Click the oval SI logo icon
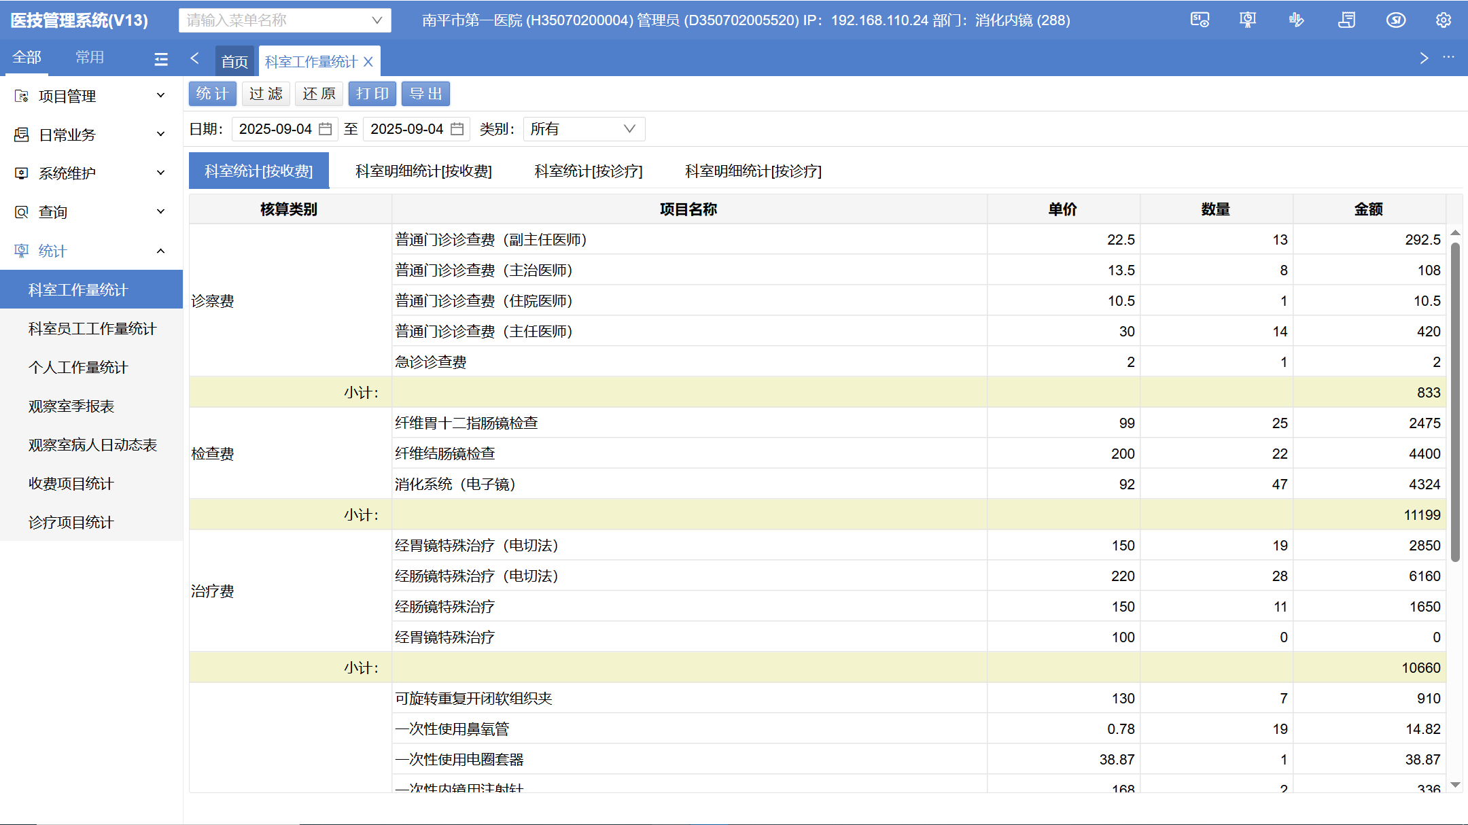This screenshot has width=1468, height=825. click(1395, 20)
